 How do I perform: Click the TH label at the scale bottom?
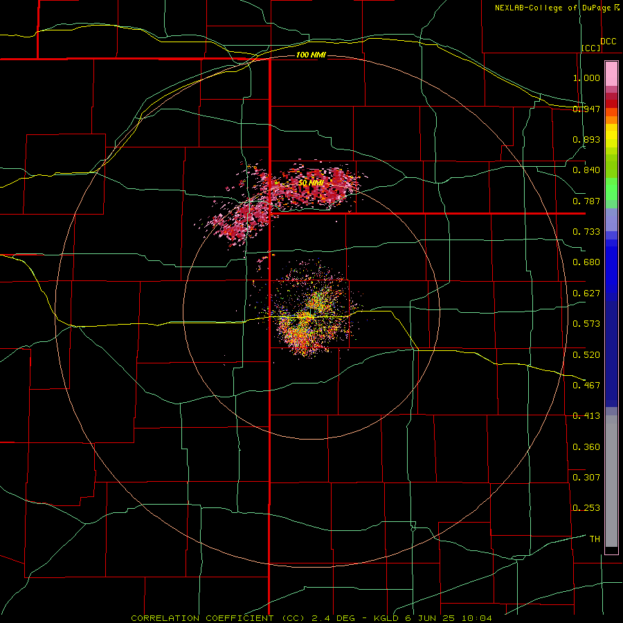[x=595, y=539]
